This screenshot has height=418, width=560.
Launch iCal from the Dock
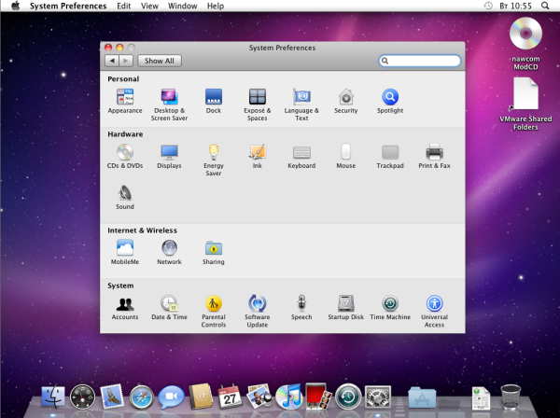pyautogui.click(x=230, y=397)
